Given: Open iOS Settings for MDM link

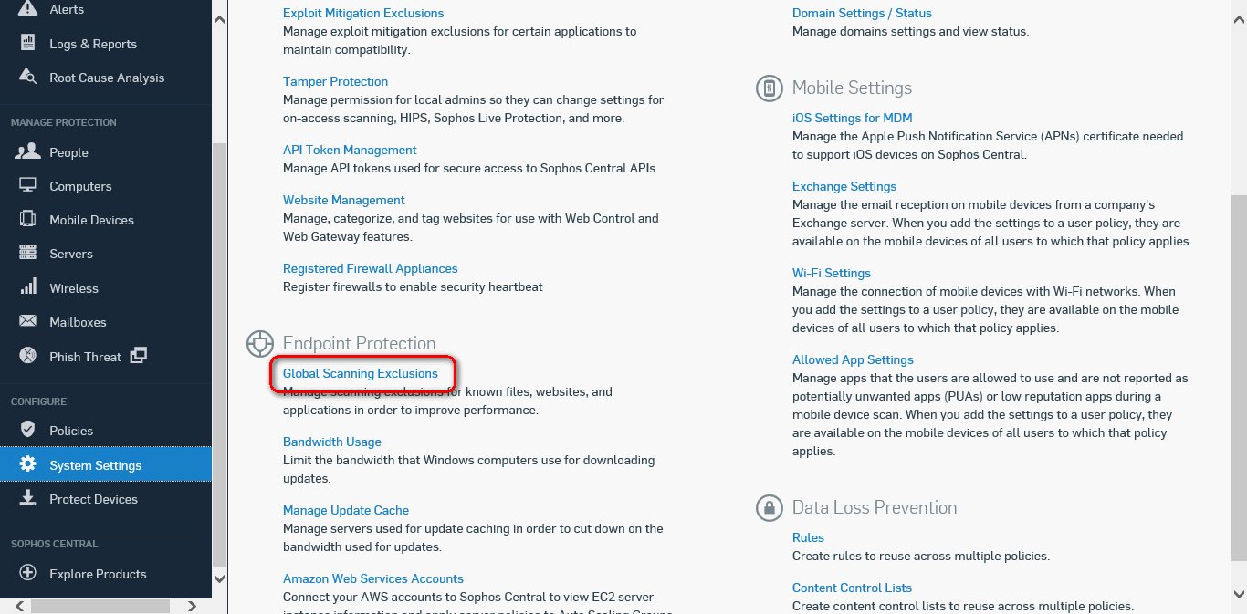Looking at the screenshot, I should click(853, 118).
